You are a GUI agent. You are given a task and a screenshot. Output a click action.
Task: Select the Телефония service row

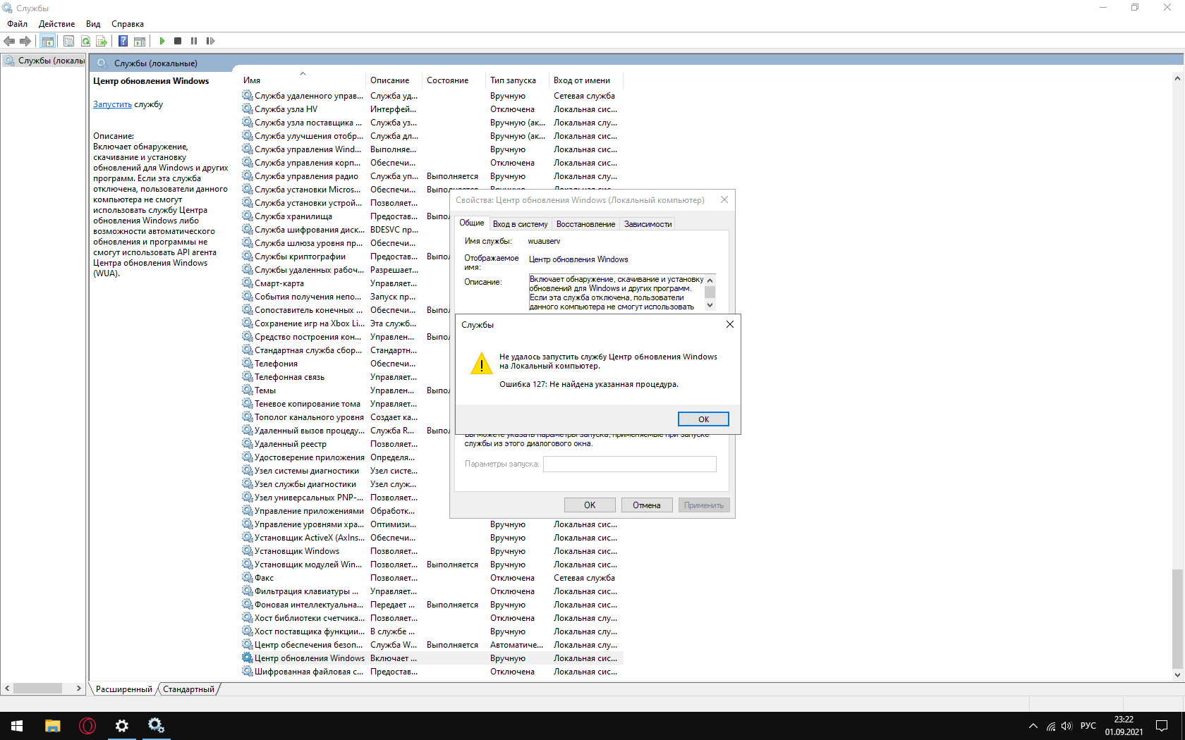click(x=345, y=364)
